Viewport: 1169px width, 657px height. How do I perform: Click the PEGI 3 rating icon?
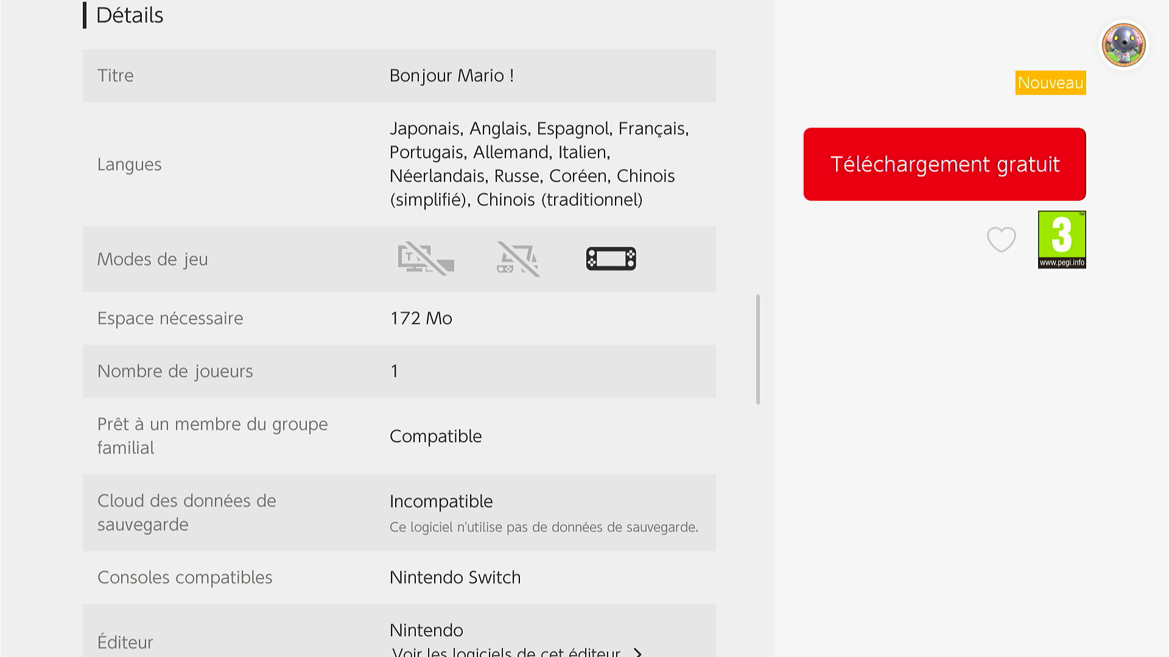coord(1061,240)
